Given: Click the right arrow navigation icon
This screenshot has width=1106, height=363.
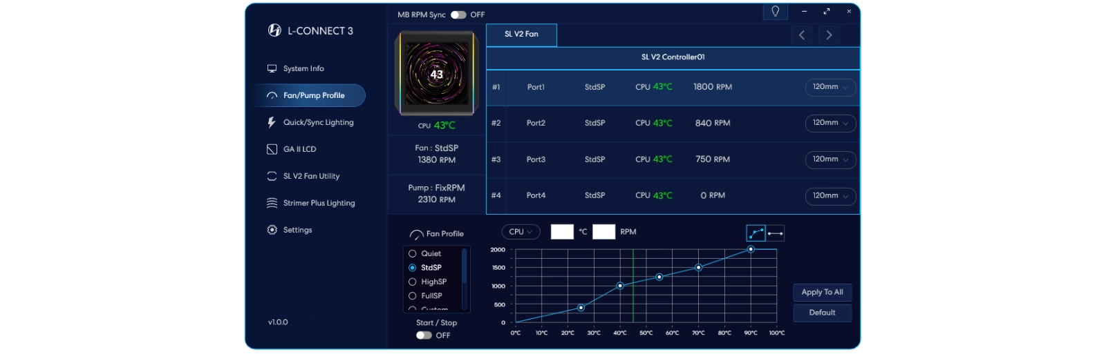Looking at the screenshot, I should tap(829, 35).
